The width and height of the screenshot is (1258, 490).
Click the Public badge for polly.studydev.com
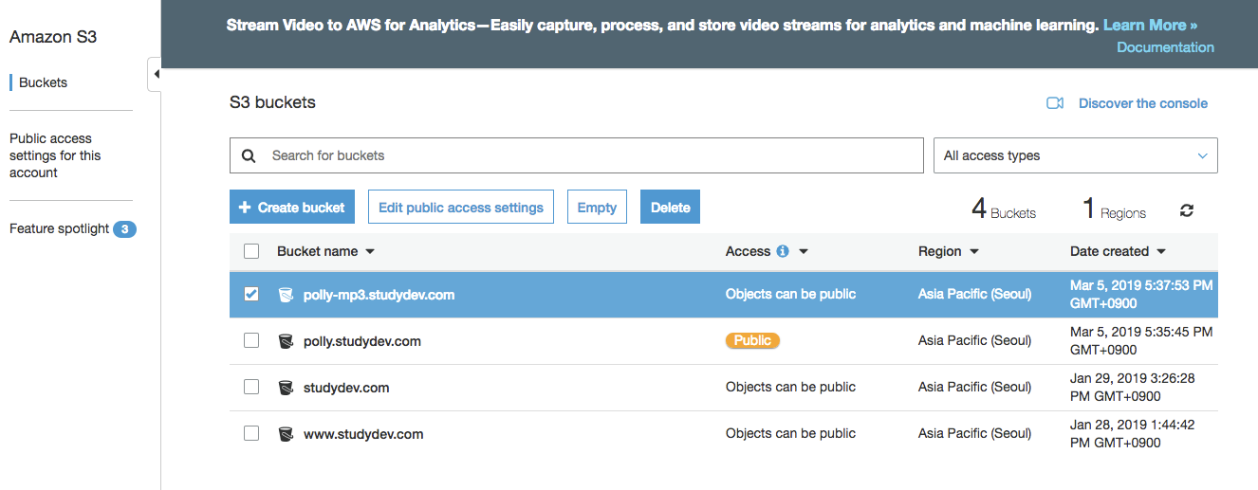click(x=752, y=340)
